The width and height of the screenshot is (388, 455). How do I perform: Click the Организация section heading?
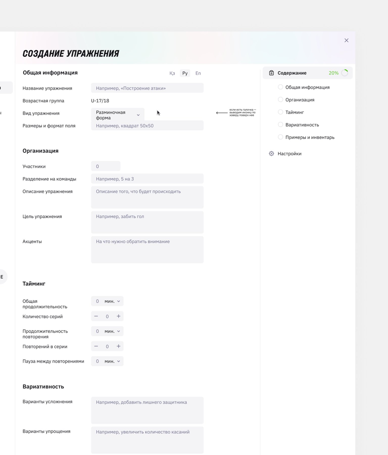[40, 151]
